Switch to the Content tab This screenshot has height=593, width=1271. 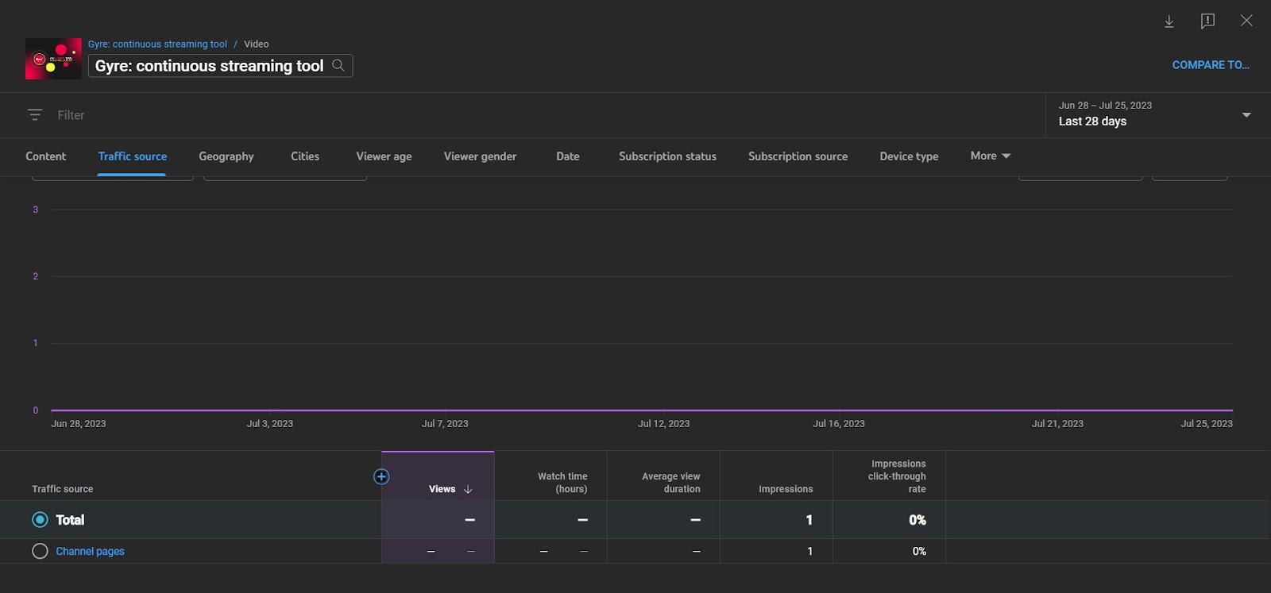point(46,156)
